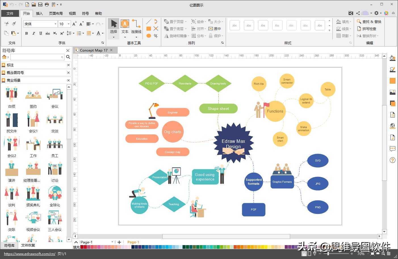This screenshot has width=398, height=259.
Task: Click the 白领 symbol in the library
Action: (12, 97)
